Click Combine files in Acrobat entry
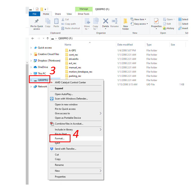 (69, 124)
